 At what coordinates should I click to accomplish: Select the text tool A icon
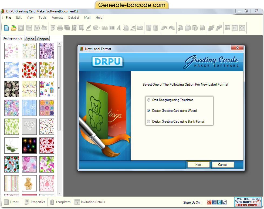pos(119,28)
